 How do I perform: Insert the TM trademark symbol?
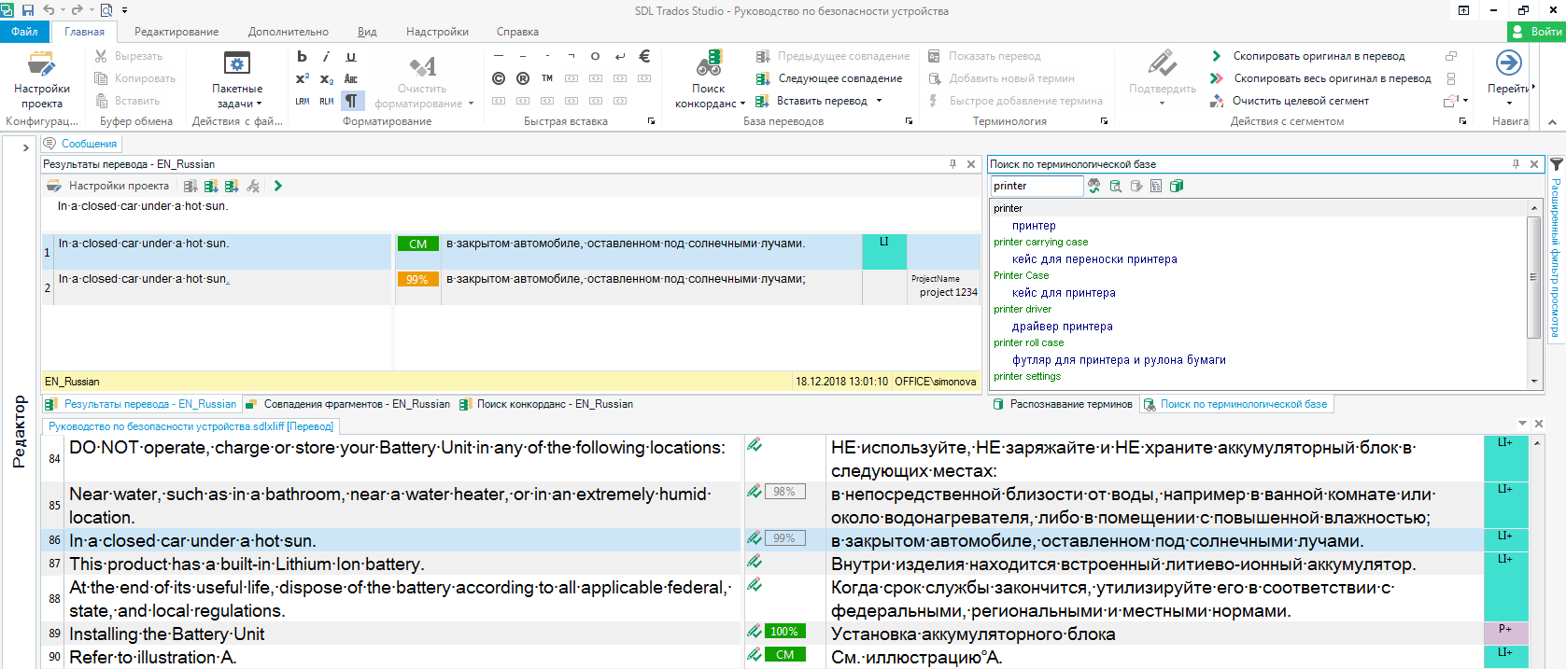coord(547,79)
